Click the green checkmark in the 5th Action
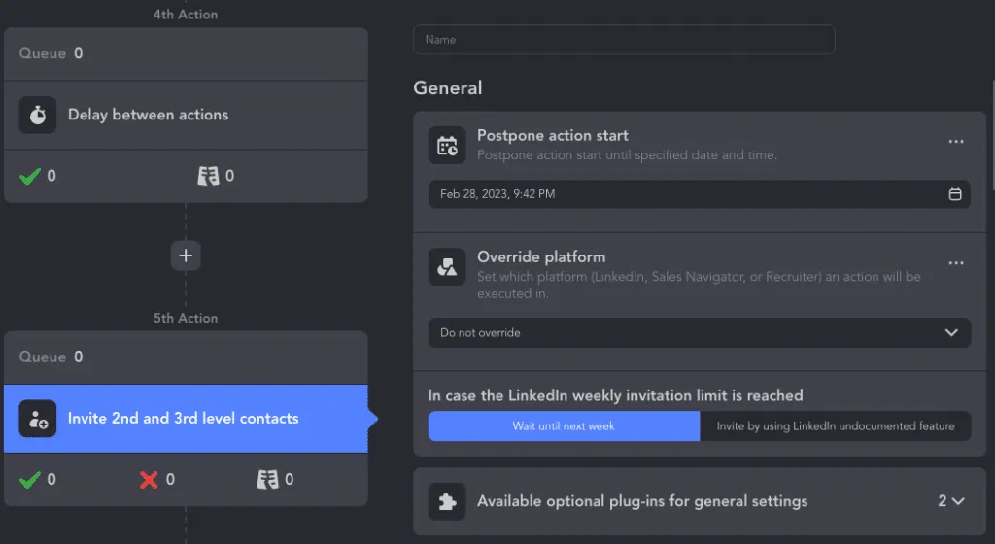The height and width of the screenshot is (544, 995). pyautogui.click(x=30, y=479)
